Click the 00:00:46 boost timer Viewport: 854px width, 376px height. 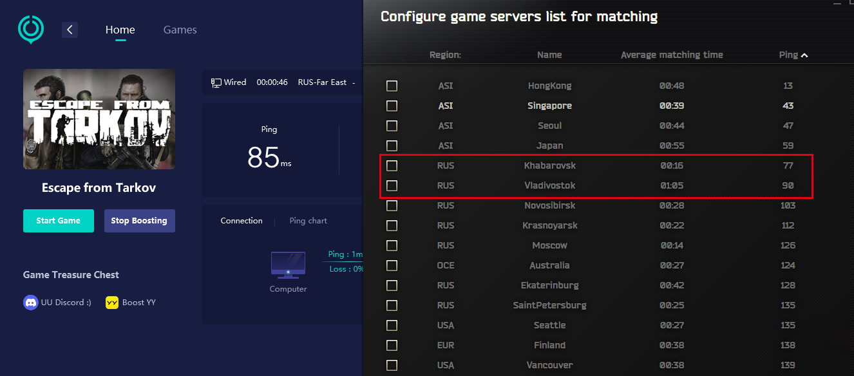pos(272,82)
